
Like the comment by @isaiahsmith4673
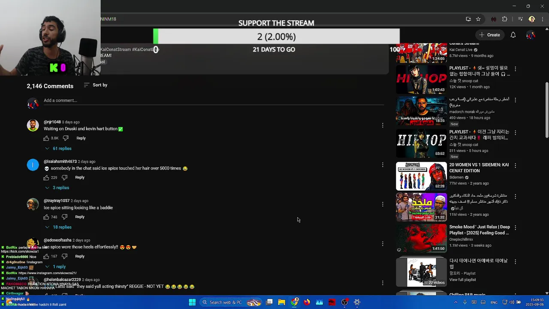tap(46, 177)
